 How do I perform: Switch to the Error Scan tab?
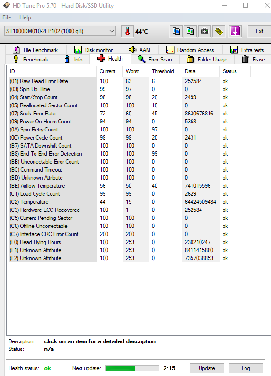[x=155, y=60]
